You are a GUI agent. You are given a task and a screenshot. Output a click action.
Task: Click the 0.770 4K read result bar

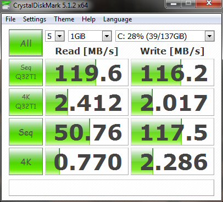tap(87, 161)
